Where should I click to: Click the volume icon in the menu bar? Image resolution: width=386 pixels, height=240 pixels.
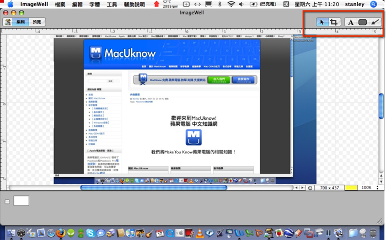tap(242, 4)
